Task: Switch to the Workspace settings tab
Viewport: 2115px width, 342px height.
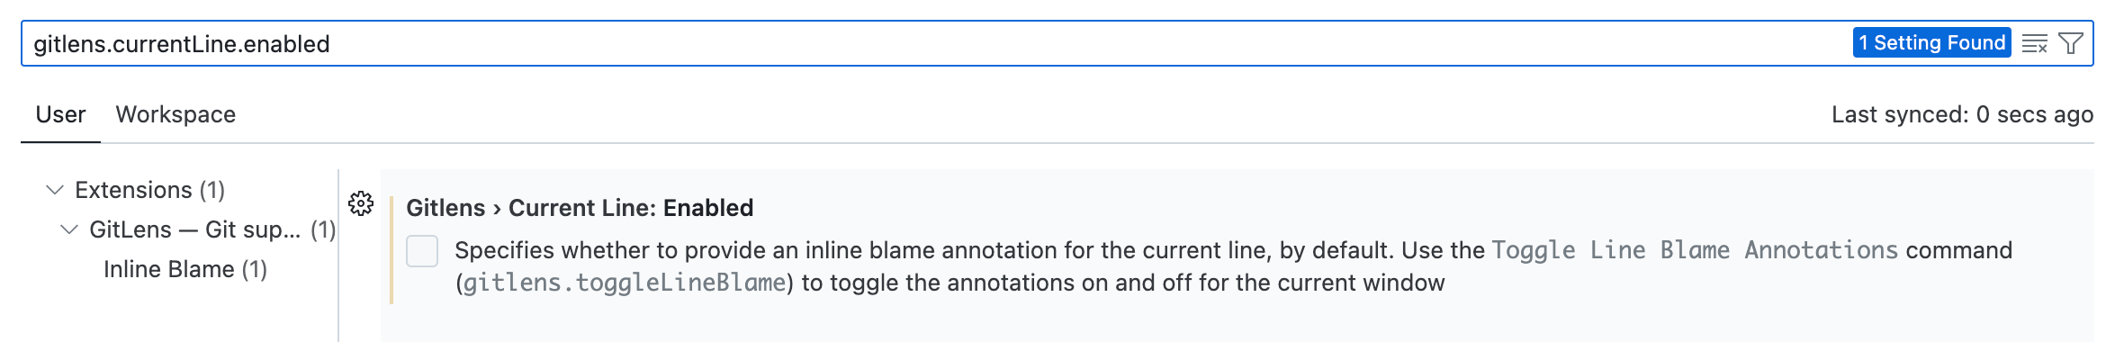Action: 175,114
